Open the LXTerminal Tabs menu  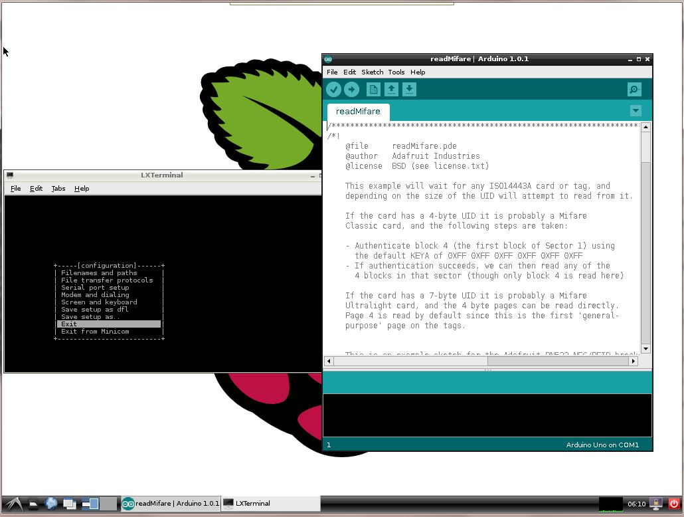(x=58, y=188)
